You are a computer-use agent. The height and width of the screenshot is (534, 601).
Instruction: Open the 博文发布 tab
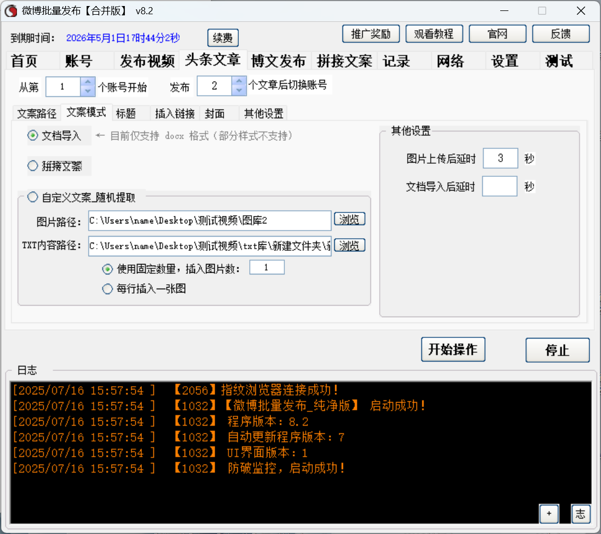(x=278, y=61)
